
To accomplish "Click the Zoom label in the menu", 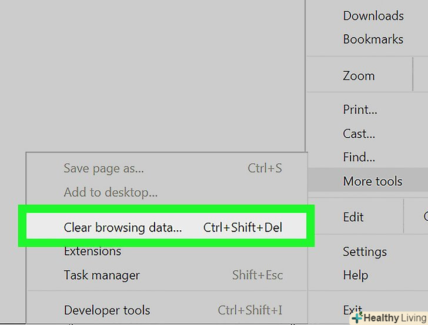I will coord(359,75).
